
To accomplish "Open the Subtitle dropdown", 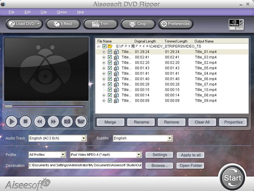I will pos(170,138).
